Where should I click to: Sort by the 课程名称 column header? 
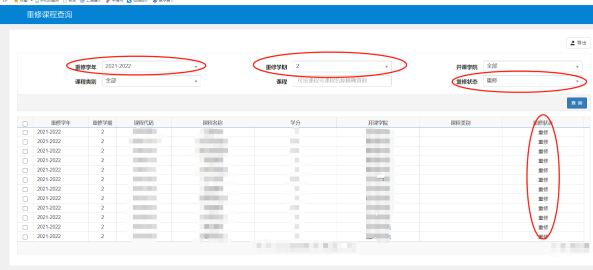pyautogui.click(x=212, y=123)
